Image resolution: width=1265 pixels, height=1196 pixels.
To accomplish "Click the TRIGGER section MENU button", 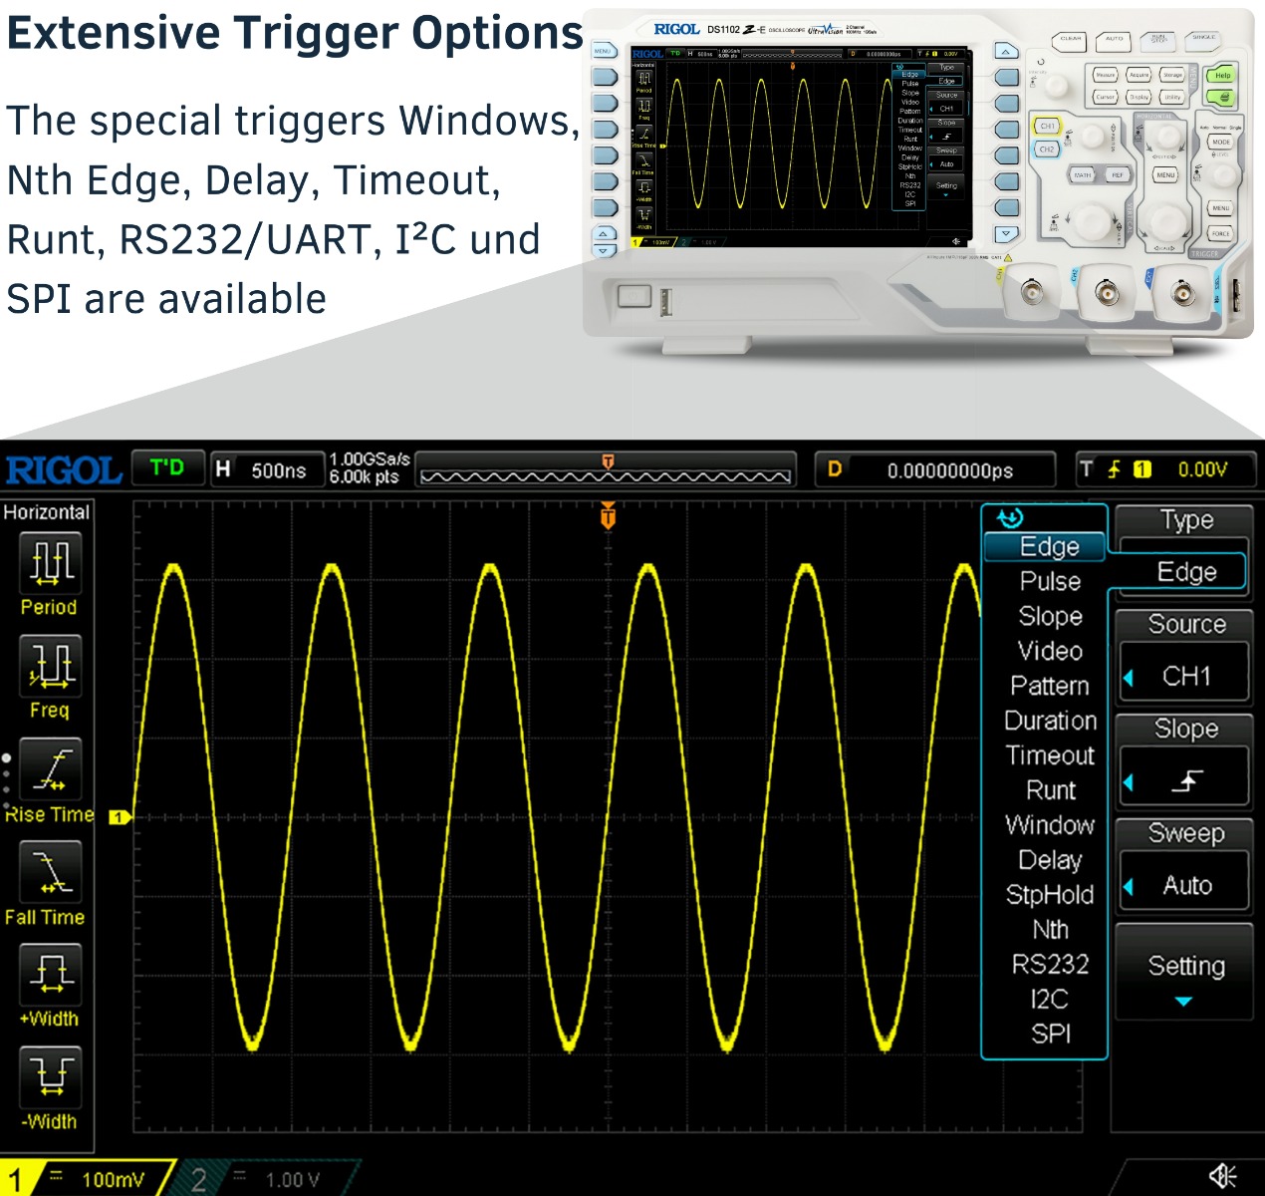I will point(1221,208).
